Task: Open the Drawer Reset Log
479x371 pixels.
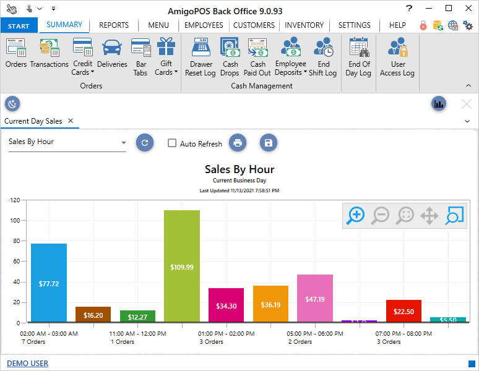Action: point(201,56)
